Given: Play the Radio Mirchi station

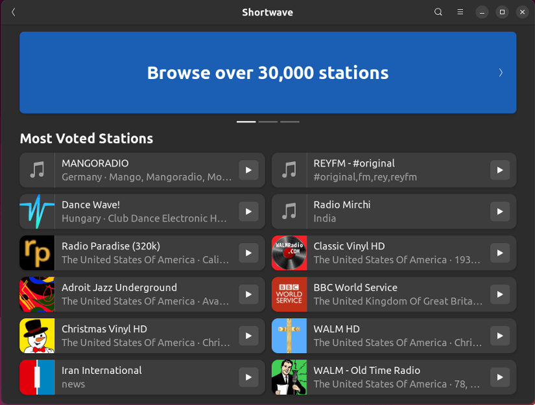Looking at the screenshot, I should pos(500,211).
